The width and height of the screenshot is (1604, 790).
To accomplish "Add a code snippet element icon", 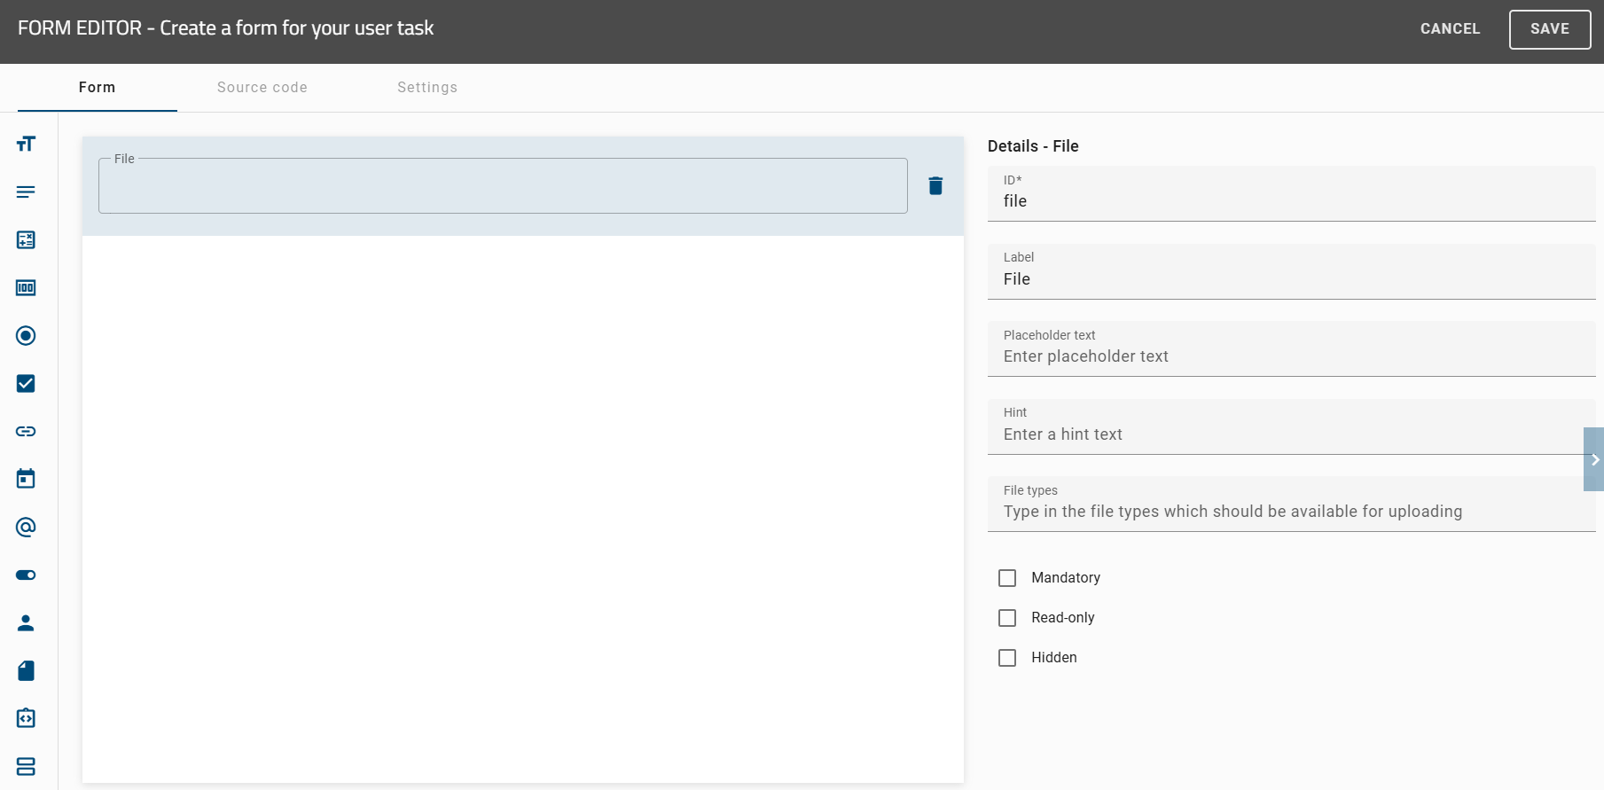I will (26, 718).
